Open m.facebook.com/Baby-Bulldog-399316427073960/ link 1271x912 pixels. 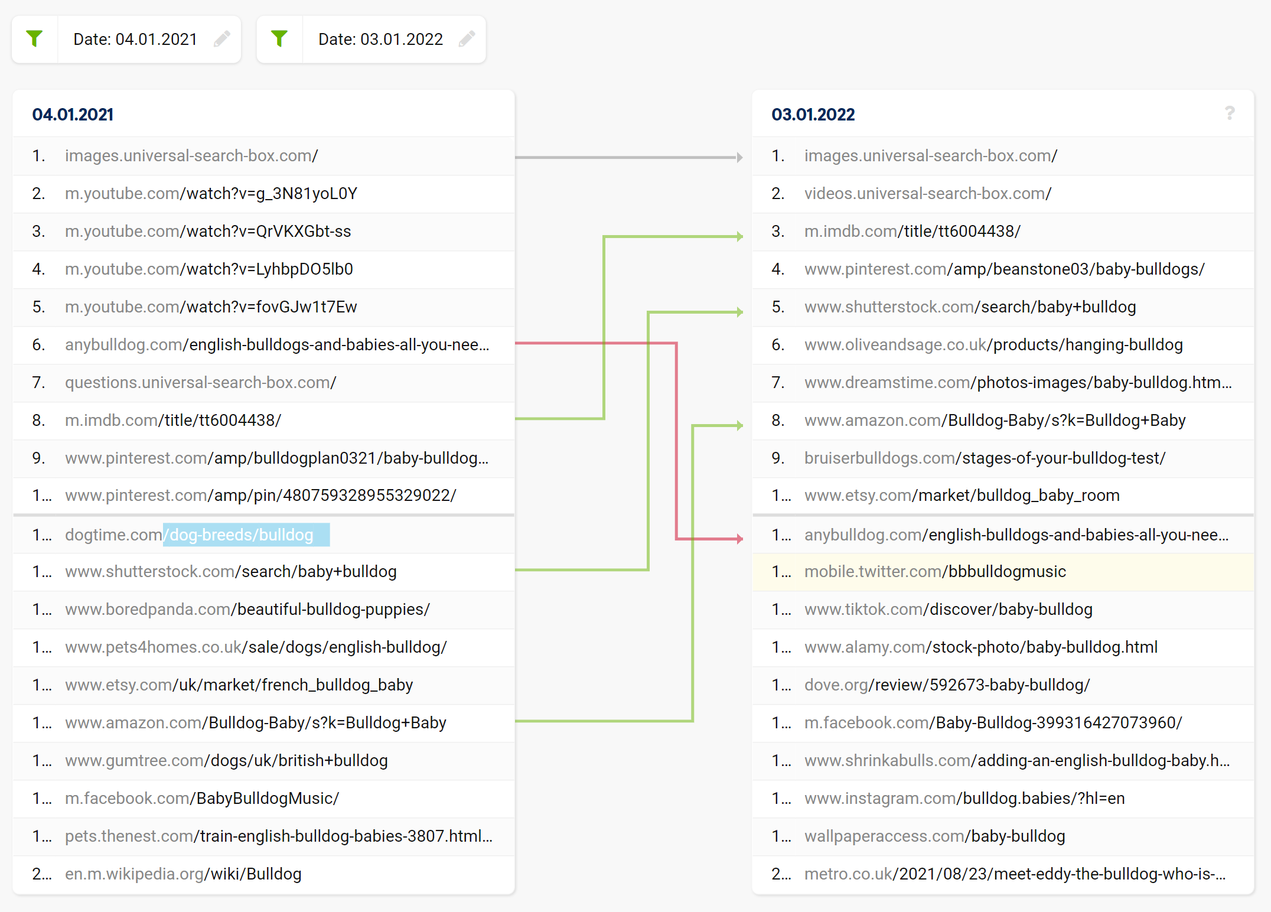(993, 723)
